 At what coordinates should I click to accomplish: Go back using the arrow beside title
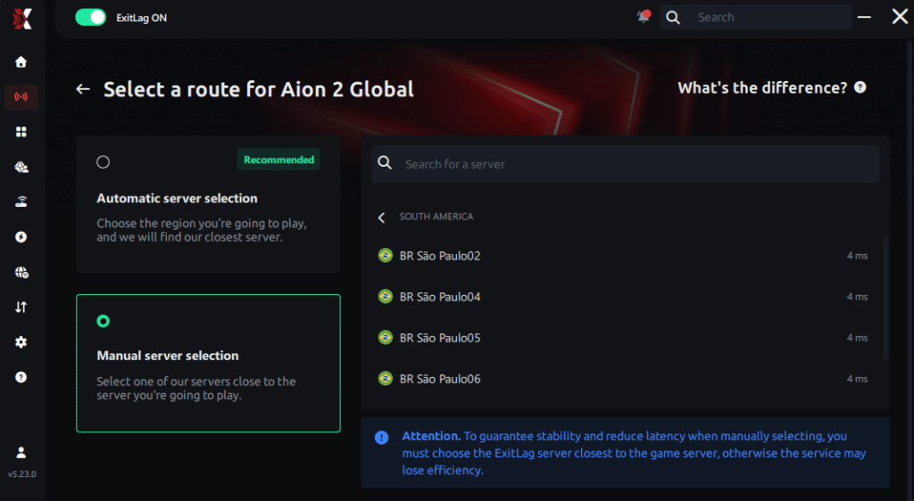point(83,89)
